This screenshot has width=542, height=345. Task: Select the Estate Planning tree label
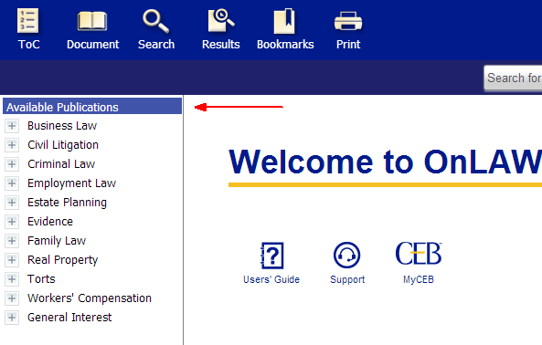click(67, 203)
